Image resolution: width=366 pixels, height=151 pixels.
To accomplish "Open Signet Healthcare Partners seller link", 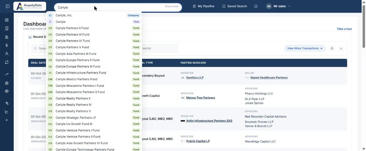I will point(269,78).
